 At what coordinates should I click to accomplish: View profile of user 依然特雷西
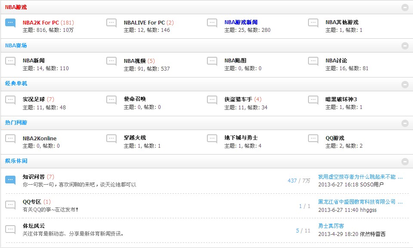coord(373,234)
